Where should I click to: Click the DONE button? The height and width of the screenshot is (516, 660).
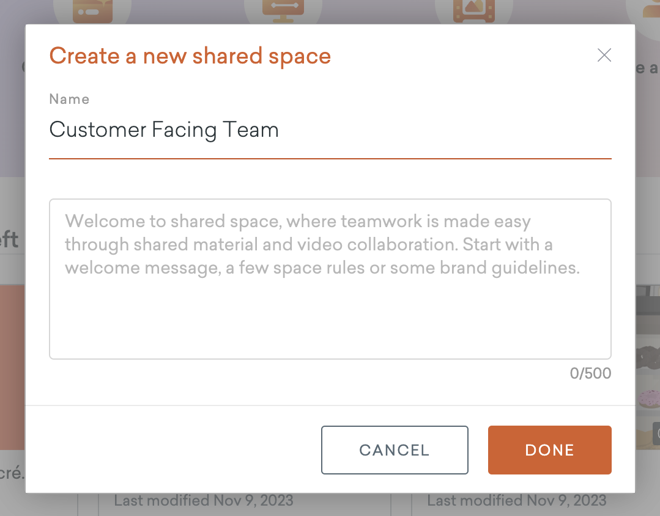point(549,450)
